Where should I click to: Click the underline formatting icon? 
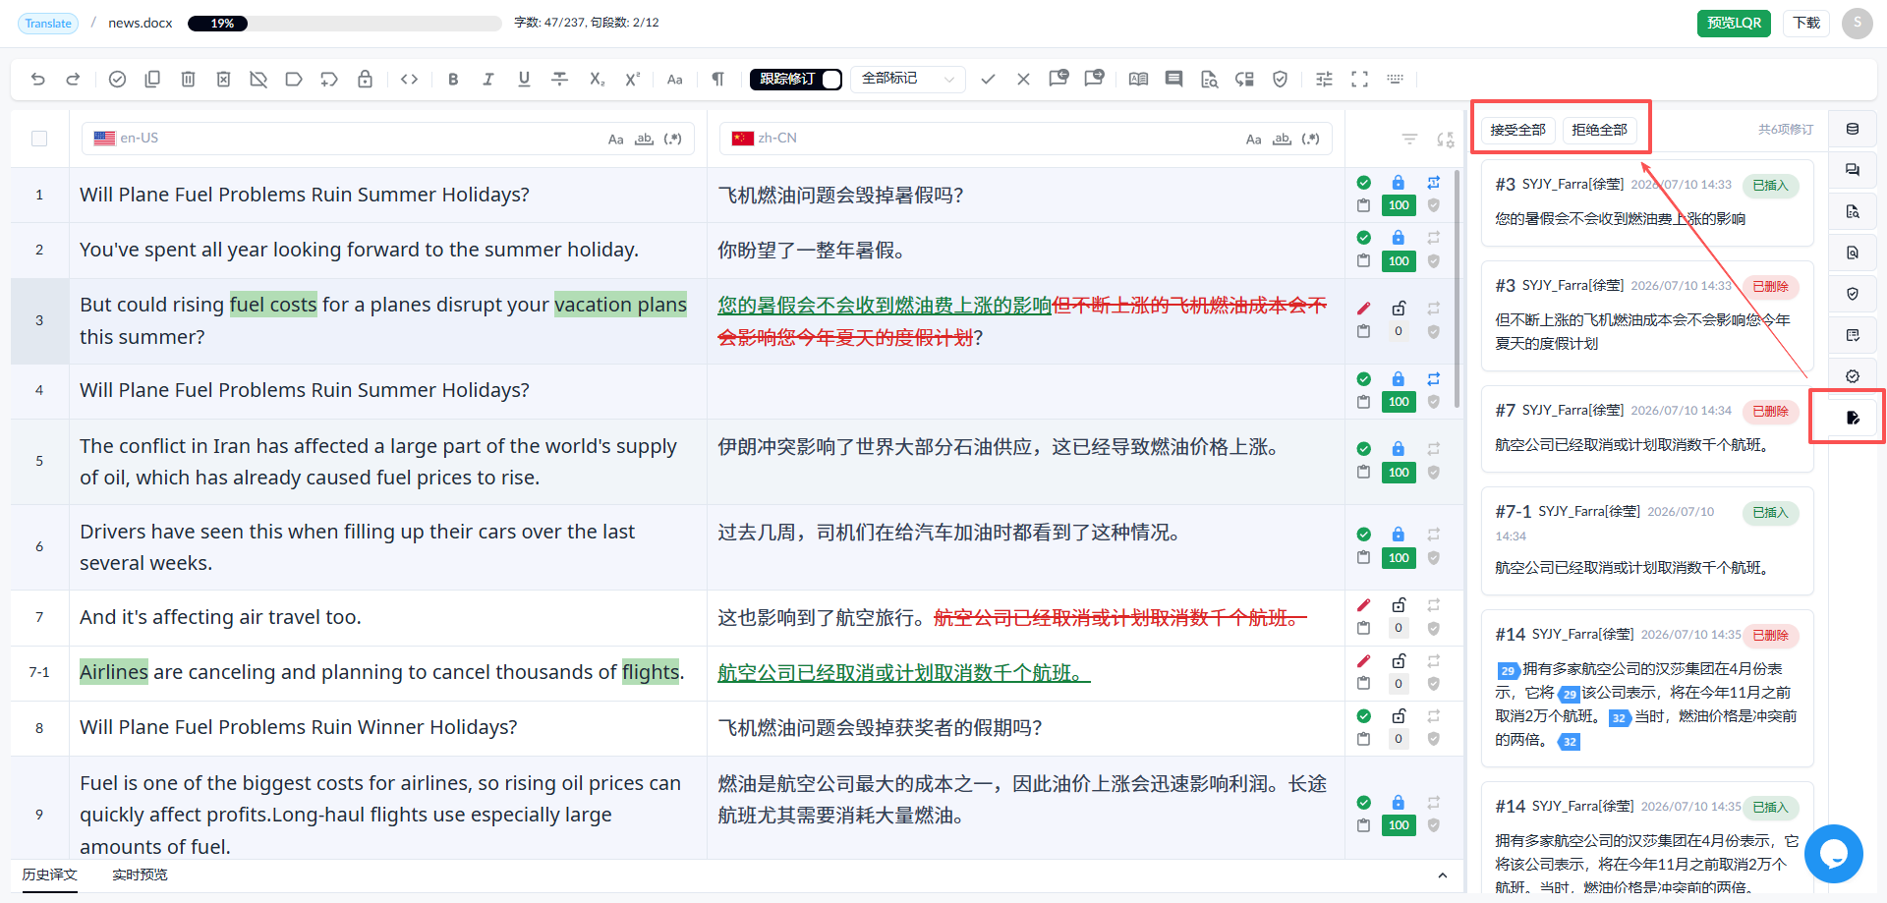[x=524, y=80]
